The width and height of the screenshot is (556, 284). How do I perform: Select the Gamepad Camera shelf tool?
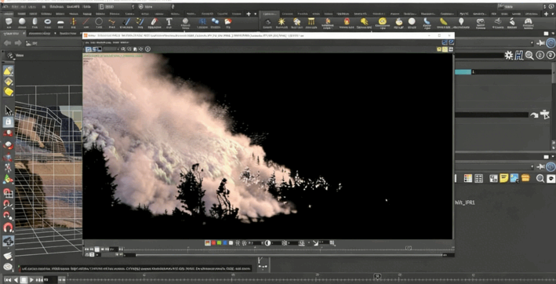pyautogui.click(x=529, y=23)
